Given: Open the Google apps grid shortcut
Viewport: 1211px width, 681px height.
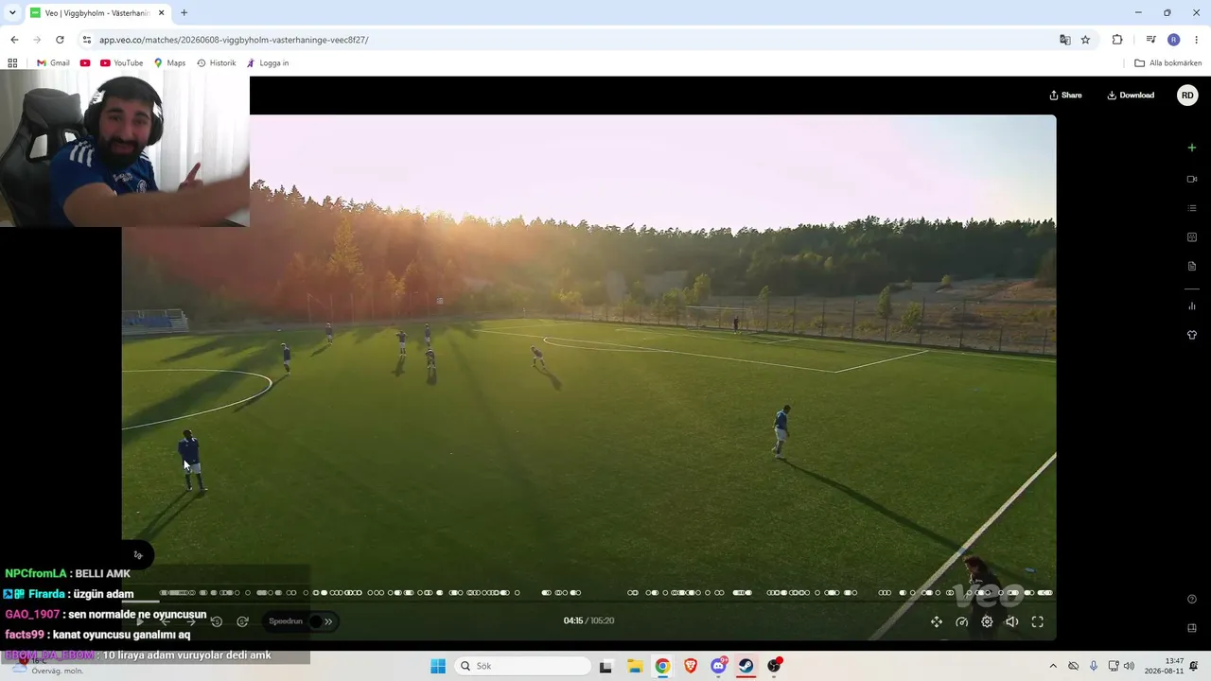Looking at the screenshot, I should click(x=12, y=63).
